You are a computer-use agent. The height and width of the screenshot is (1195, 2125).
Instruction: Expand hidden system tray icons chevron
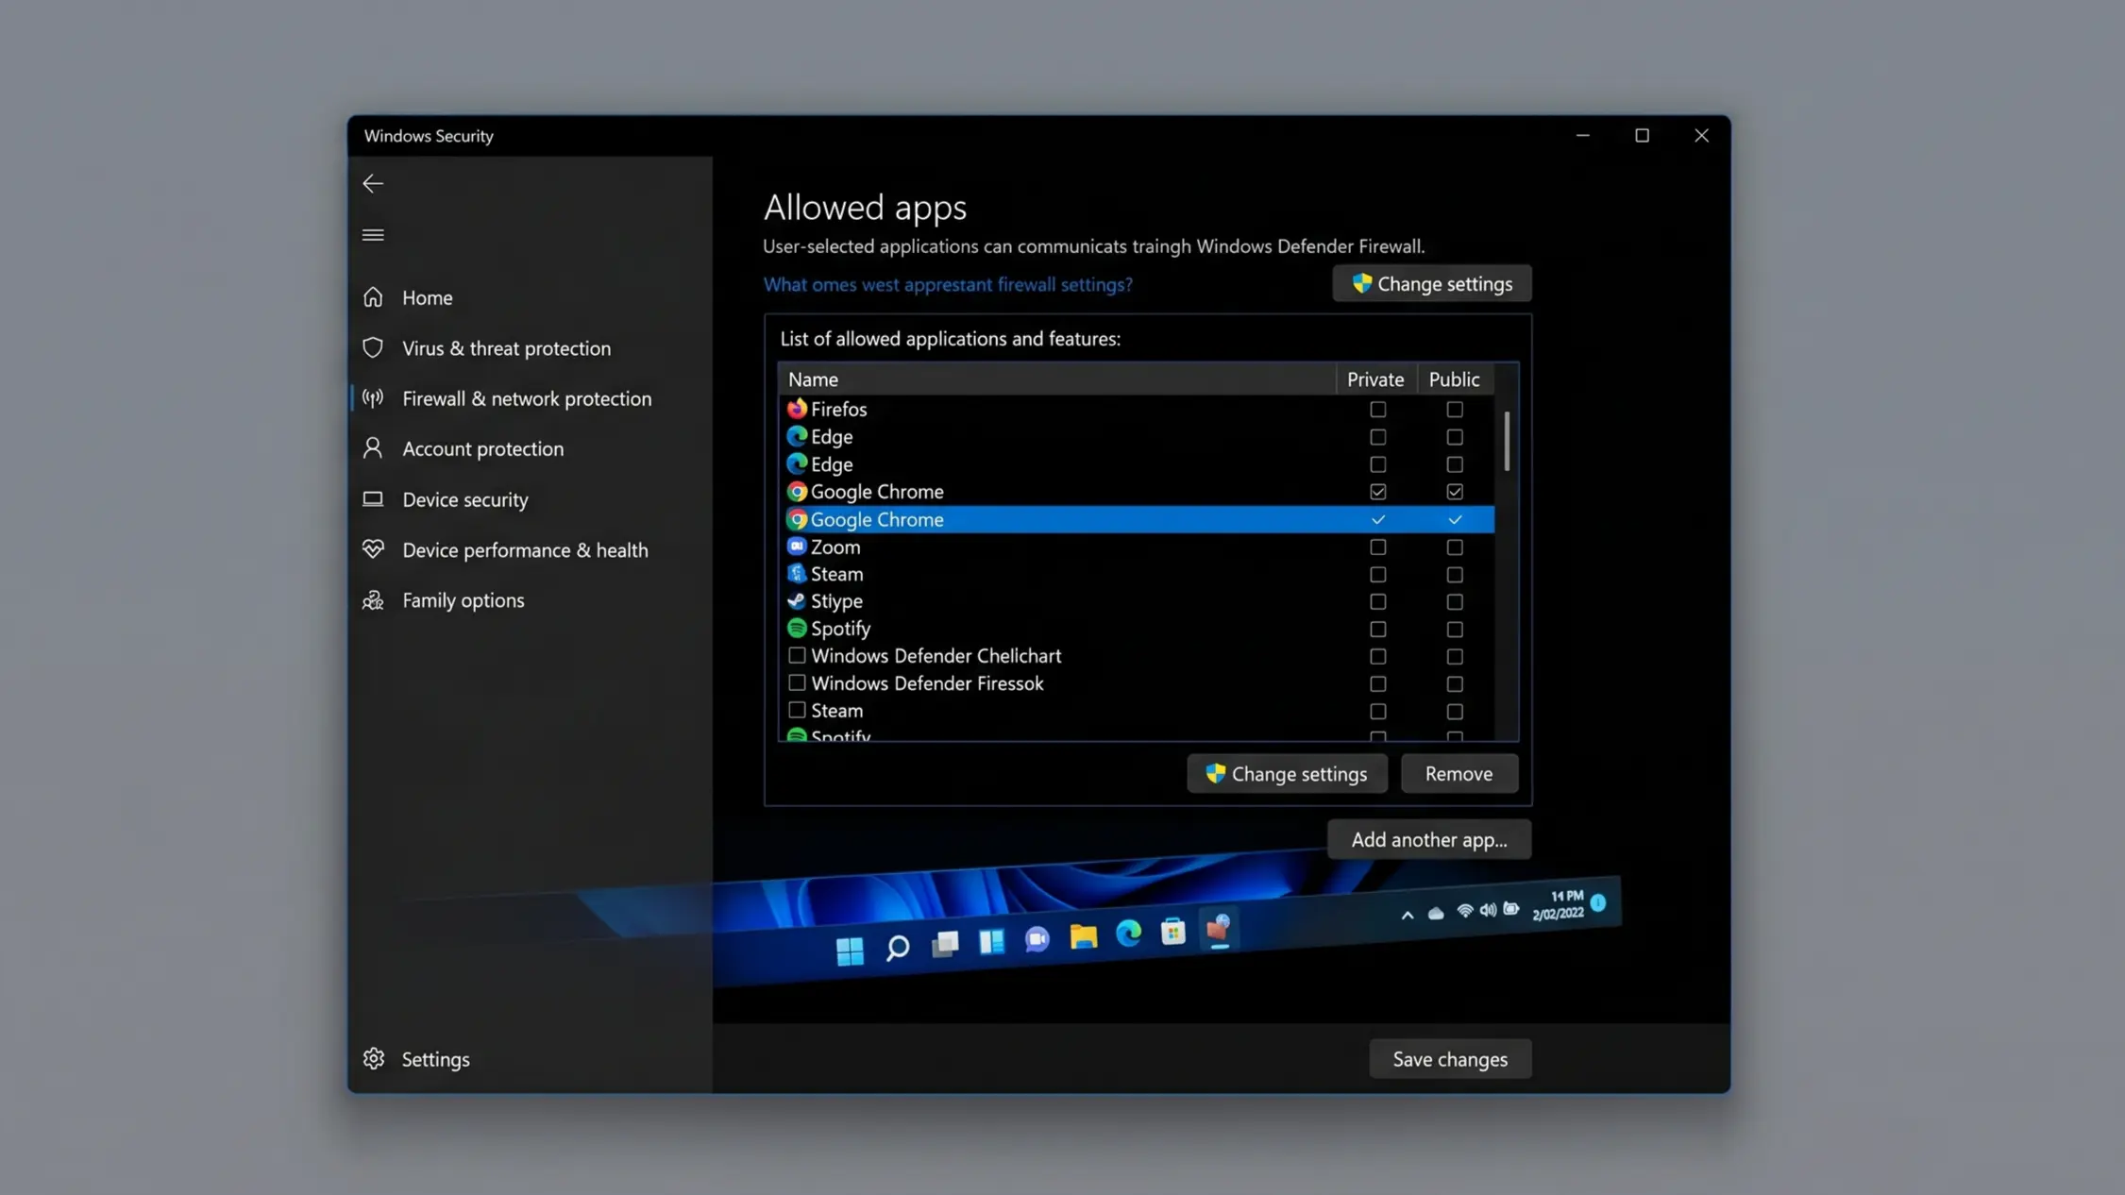(1407, 914)
